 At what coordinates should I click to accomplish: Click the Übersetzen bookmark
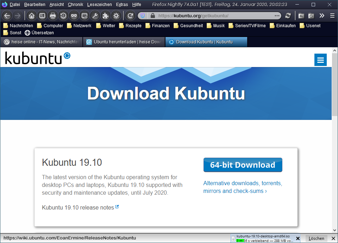[39, 33]
